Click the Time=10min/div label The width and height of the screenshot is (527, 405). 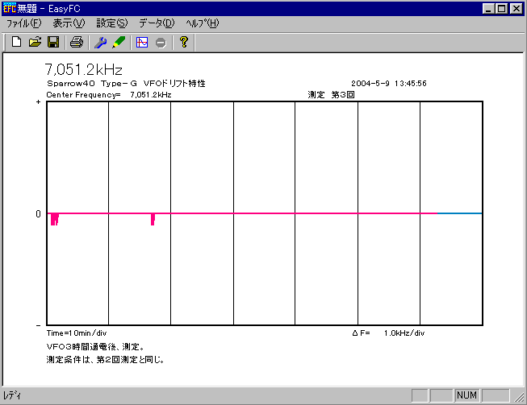[77, 333]
